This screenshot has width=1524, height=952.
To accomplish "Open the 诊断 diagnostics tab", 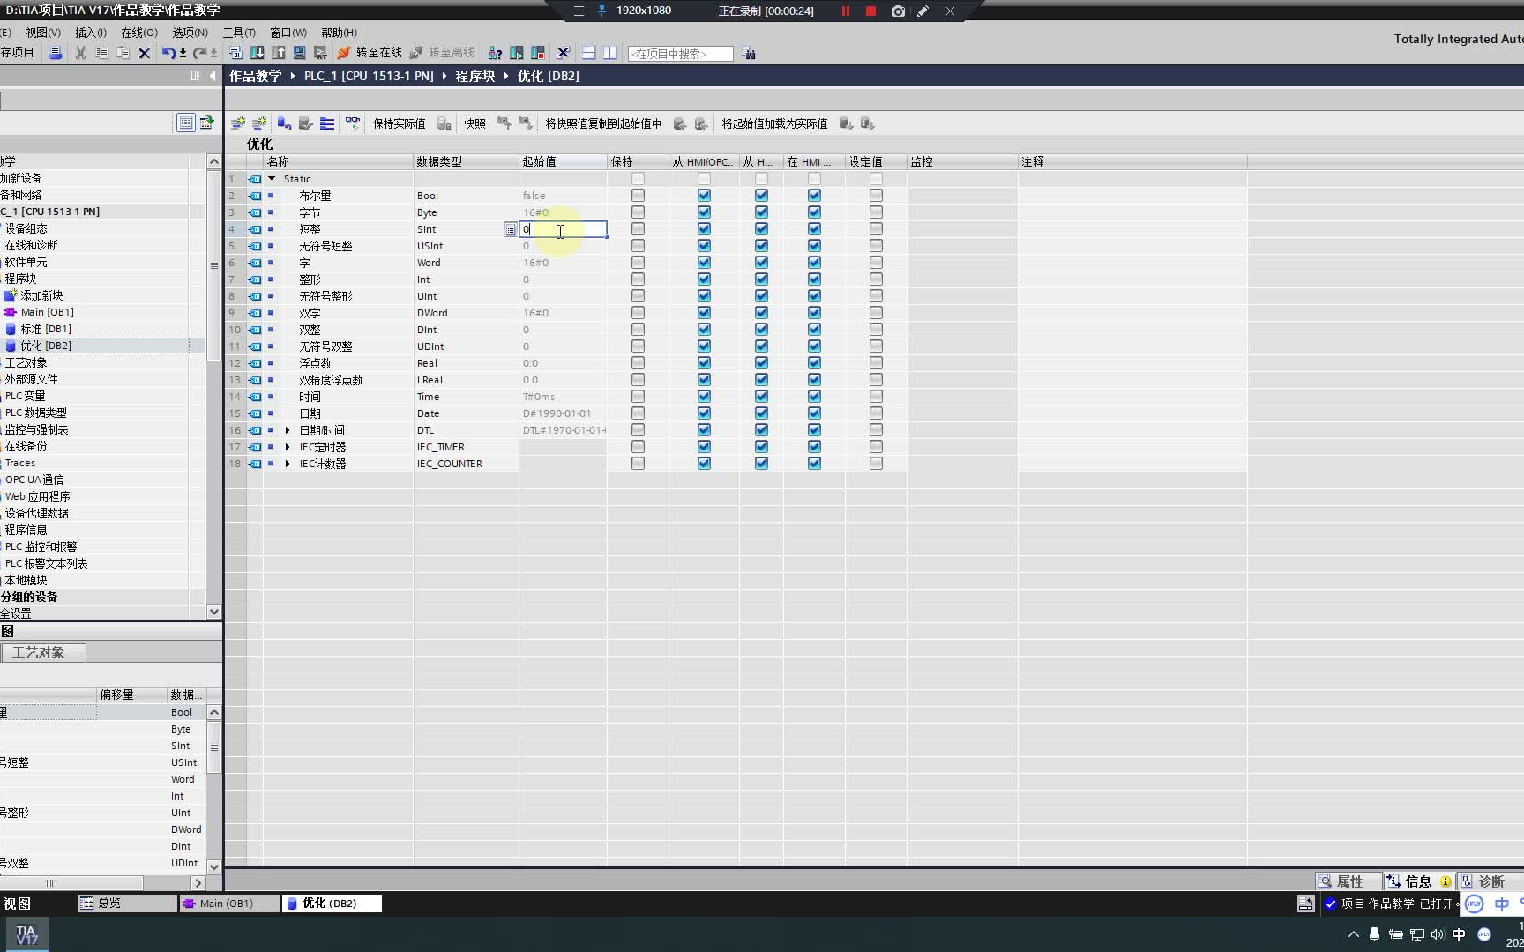I will [x=1490, y=881].
